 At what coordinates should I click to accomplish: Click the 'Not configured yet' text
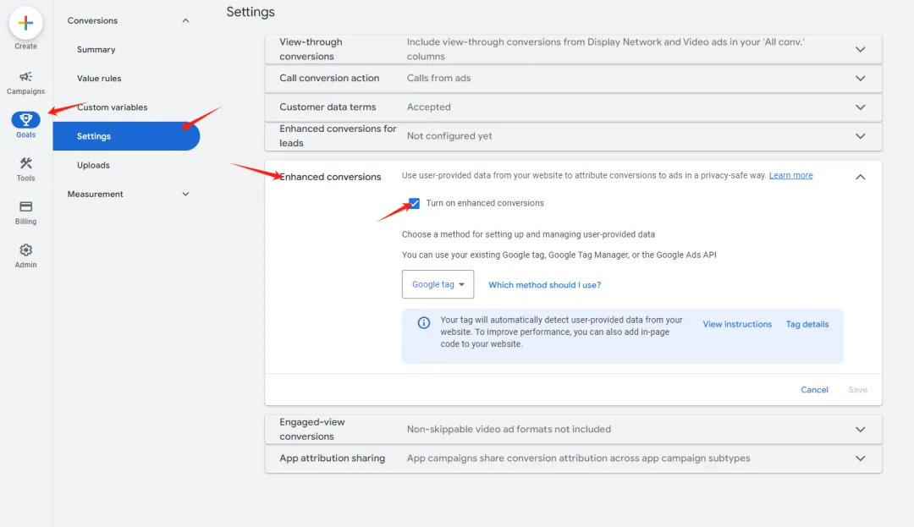pos(449,136)
